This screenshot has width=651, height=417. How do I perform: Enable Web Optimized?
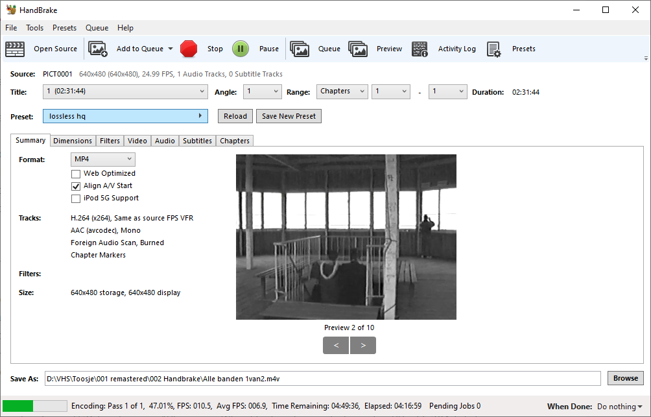click(x=76, y=173)
